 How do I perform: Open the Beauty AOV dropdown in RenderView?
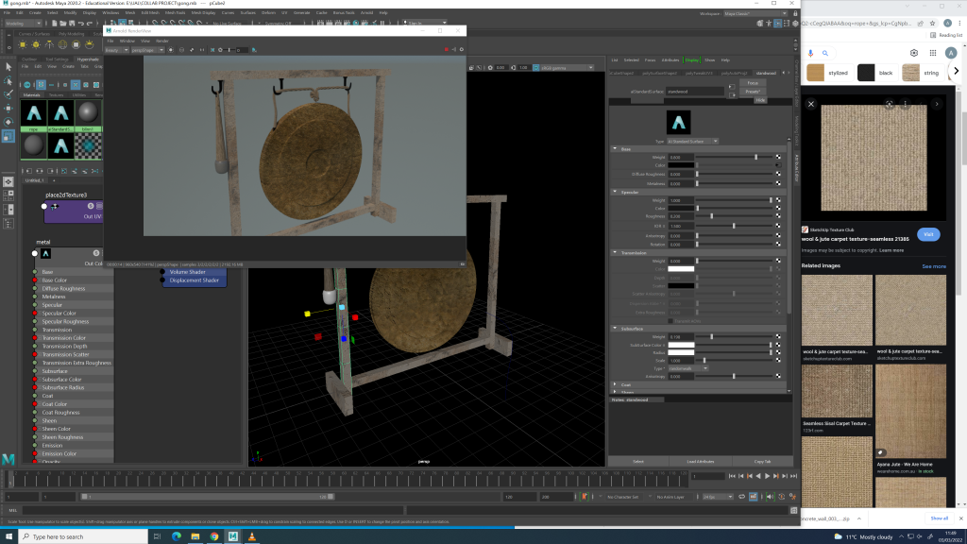click(x=116, y=50)
